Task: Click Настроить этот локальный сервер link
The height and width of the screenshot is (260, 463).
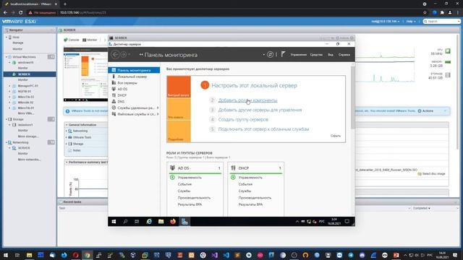Action: (x=254, y=85)
